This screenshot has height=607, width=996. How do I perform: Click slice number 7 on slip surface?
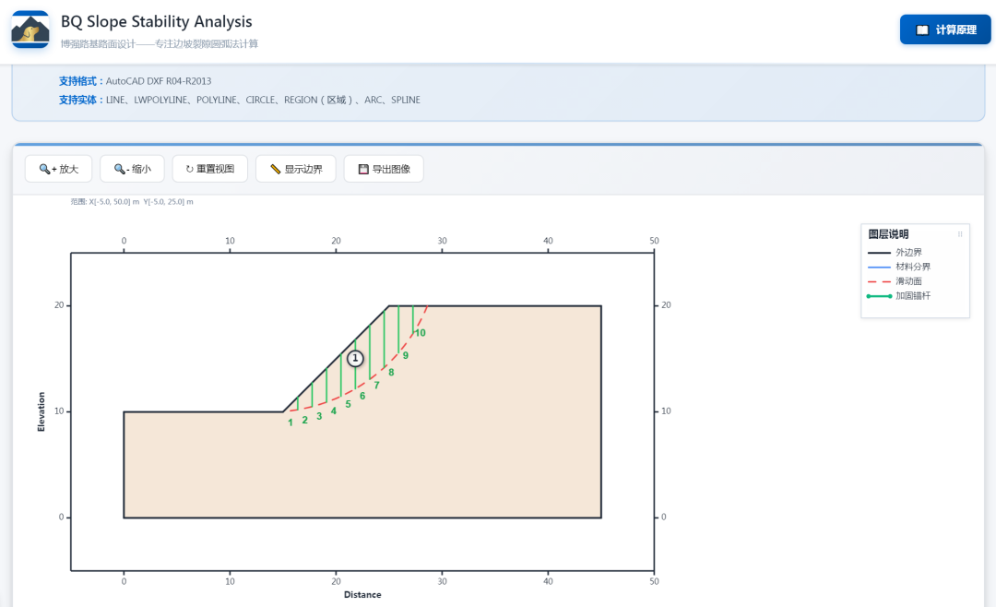tap(376, 386)
